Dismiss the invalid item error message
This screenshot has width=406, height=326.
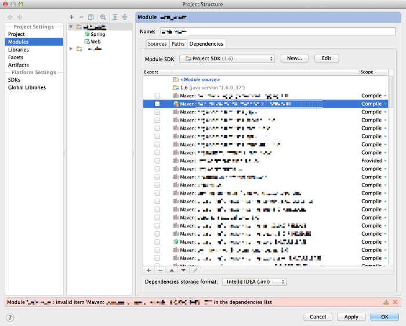395,302
